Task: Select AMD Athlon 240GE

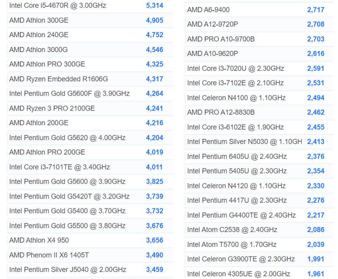Action: point(38,35)
